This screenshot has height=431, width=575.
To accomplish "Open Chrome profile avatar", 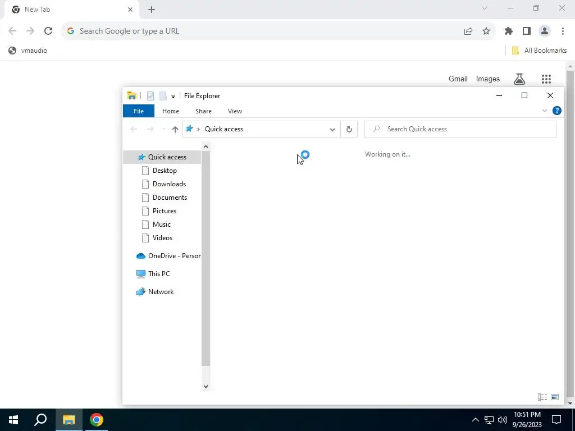I will (x=545, y=31).
